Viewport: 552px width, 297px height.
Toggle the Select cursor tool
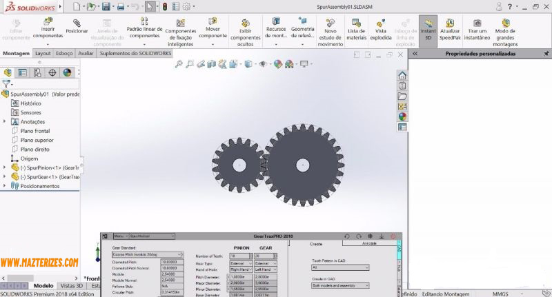150,6
